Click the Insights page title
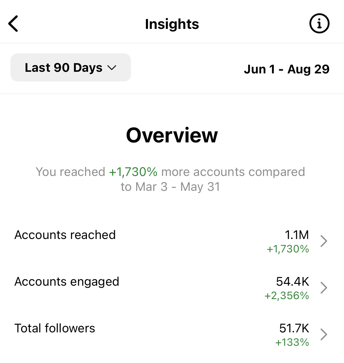 pos(172,24)
